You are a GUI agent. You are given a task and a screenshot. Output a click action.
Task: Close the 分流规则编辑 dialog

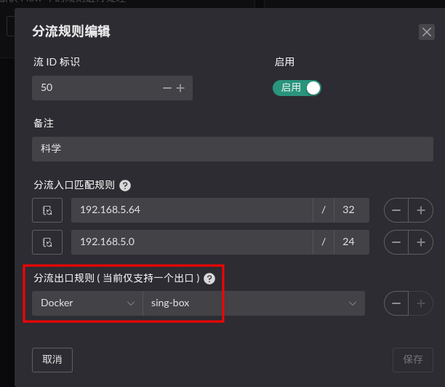coord(427,32)
